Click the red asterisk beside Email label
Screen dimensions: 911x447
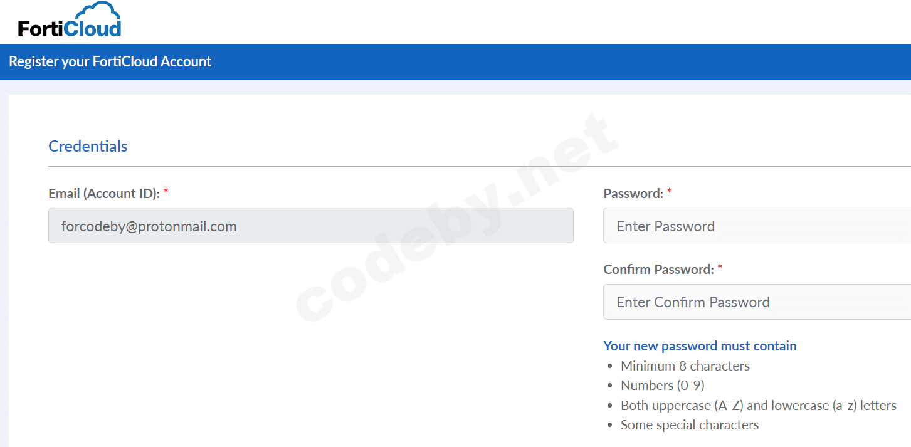pos(166,193)
